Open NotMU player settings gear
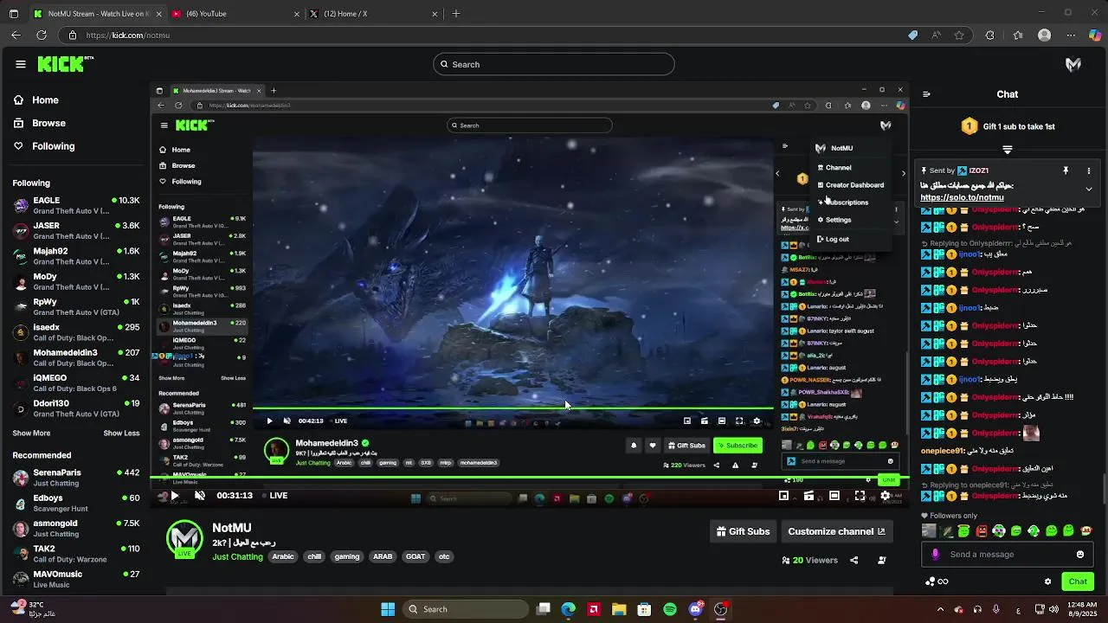Image resolution: width=1108 pixels, height=623 pixels. (885, 496)
